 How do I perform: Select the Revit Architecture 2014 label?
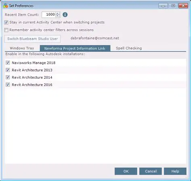tap(32, 78)
